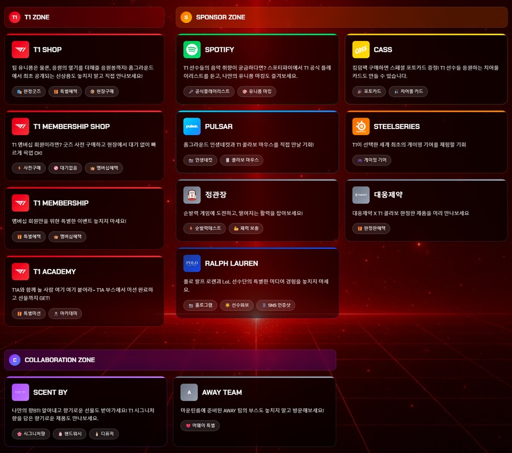Click the 특별혜택 tag in T1 SHOP card
Image resolution: width=512 pixels, height=453 pixels.
tap(65, 92)
